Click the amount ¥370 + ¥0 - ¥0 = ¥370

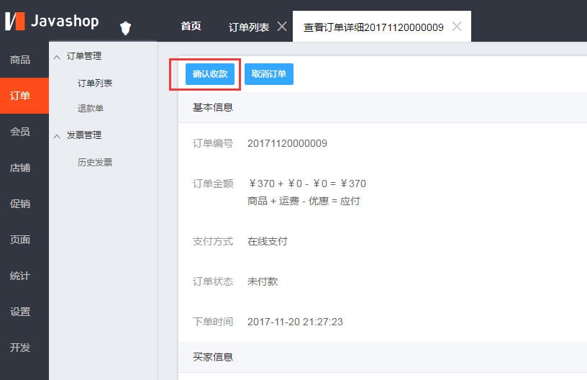(307, 184)
